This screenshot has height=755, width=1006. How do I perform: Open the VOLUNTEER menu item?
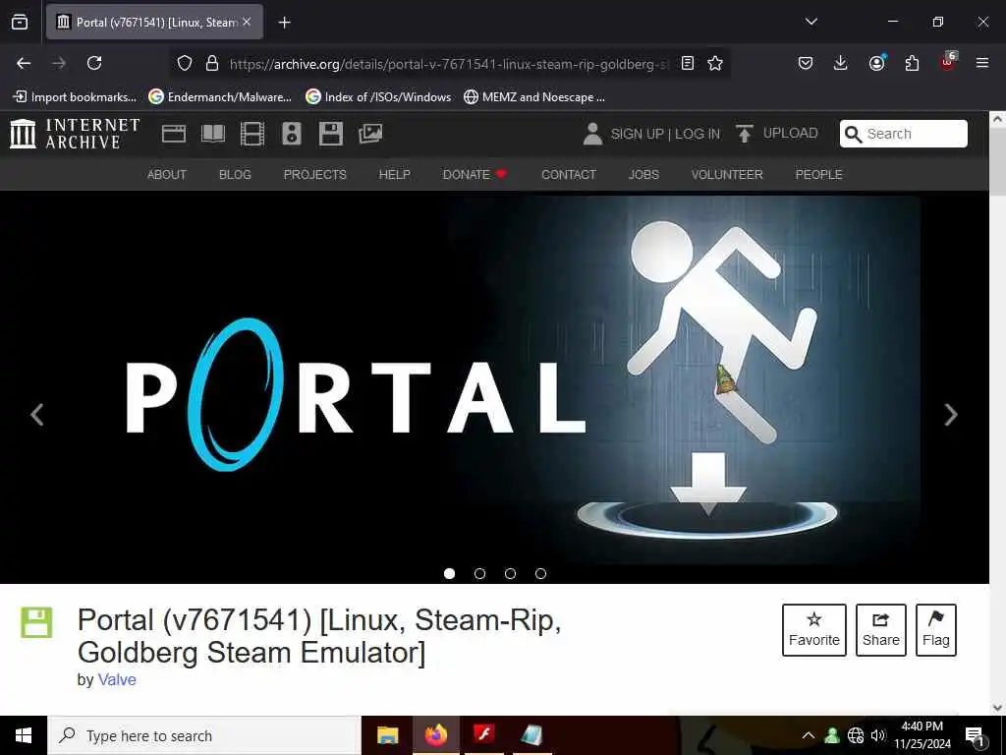tap(727, 175)
